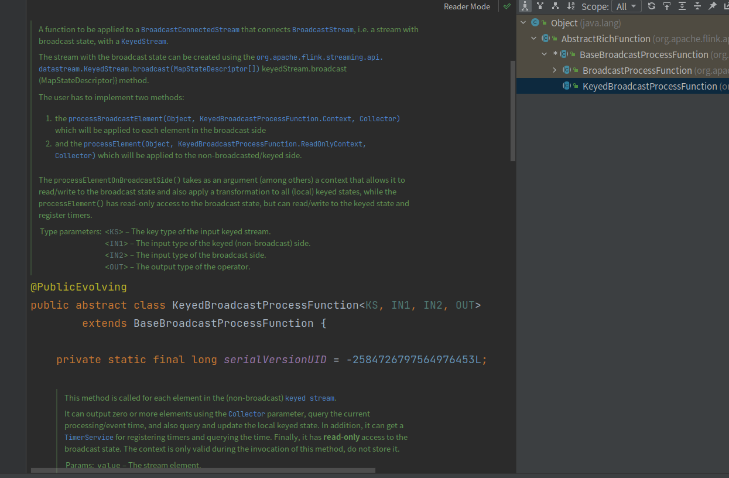
Task: Click BaseBroadcastProcessFunction in the extends clause
Action: (x=224, y=323)
